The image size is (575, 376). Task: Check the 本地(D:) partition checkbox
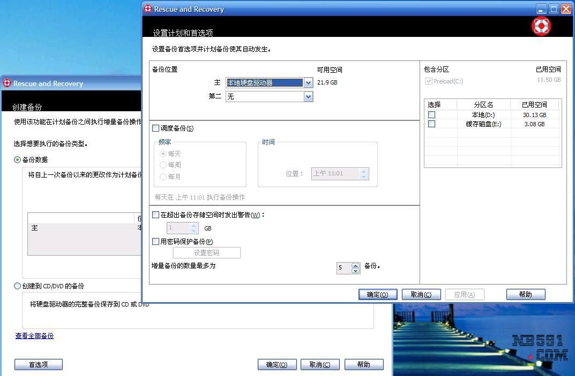coord(431,115)
